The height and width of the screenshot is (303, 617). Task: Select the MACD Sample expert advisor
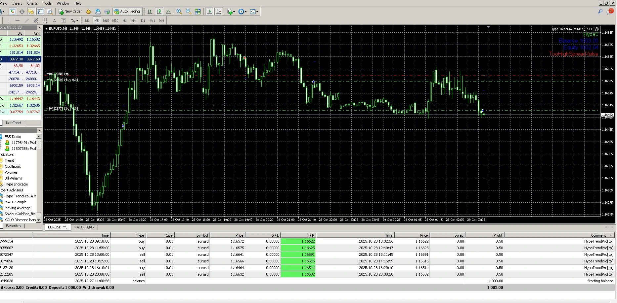click(16, 202)
